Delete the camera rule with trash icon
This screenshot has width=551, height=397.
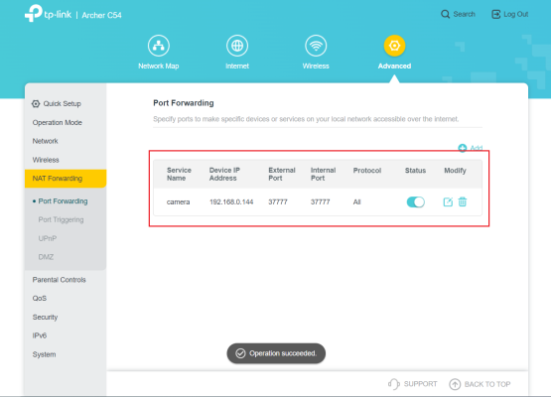pyautogui.click(x=463, y=202)
